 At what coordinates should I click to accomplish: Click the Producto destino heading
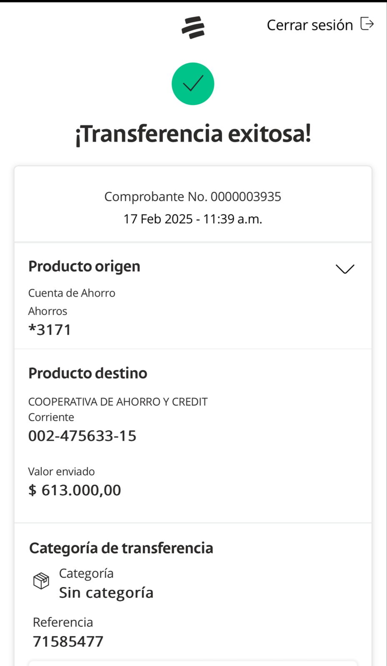87,373
